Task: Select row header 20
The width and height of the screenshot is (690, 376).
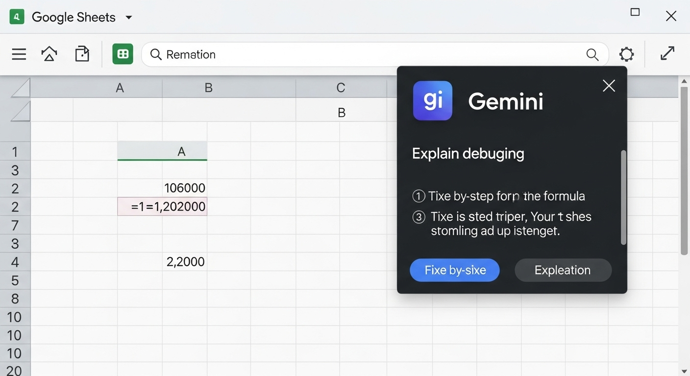Action: [x=15, y=371]
